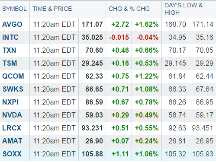216x162 pixels.
Task: Sort by TIME & PRICE header
Action: pyautogui.click(x=52, y=9)
